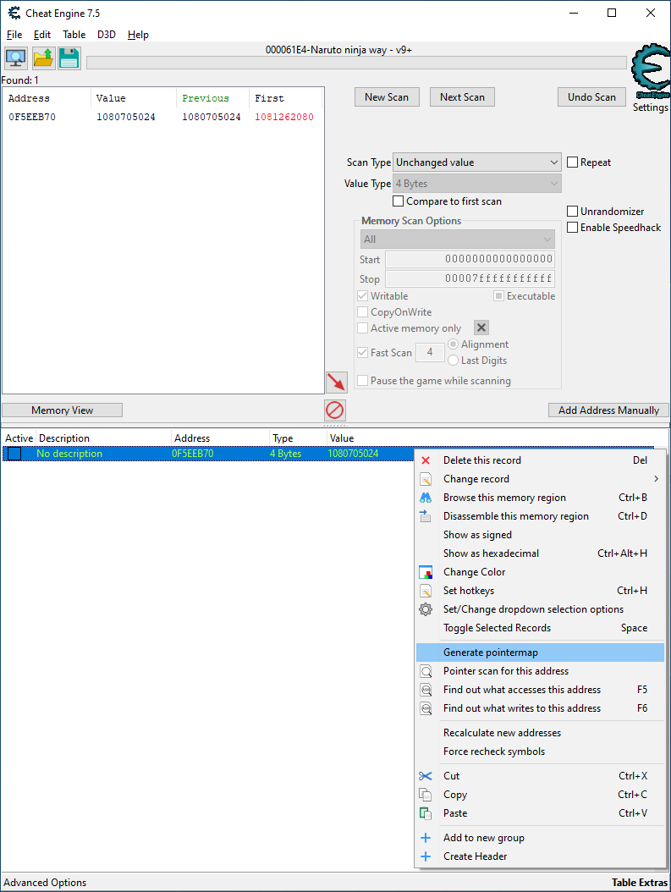
Task: Enable the Unrandomizer checkbox
Action: (x=573, y=211)
